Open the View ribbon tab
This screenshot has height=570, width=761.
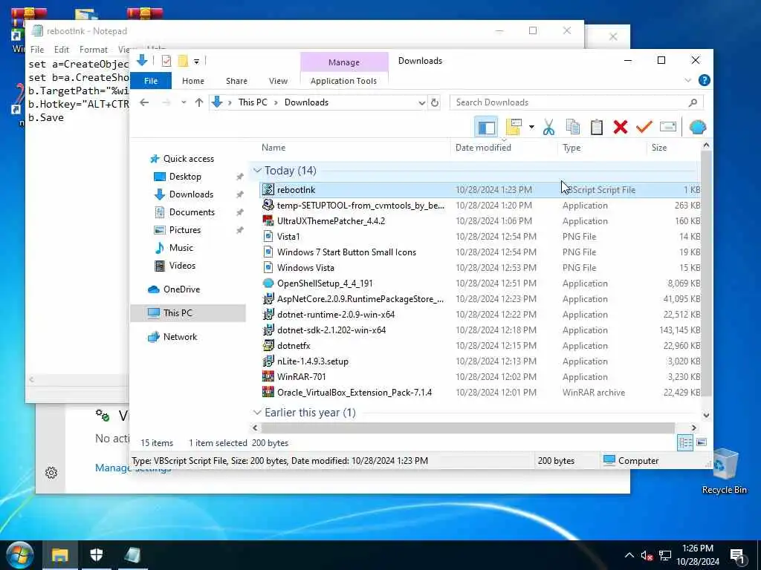[278, 81]
